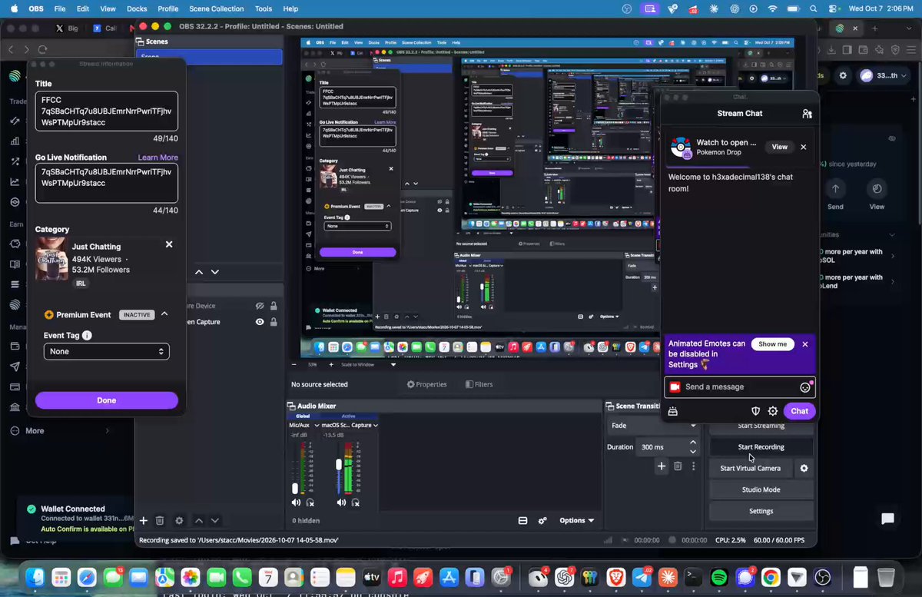Add a scene transition with the plus button

662,466
